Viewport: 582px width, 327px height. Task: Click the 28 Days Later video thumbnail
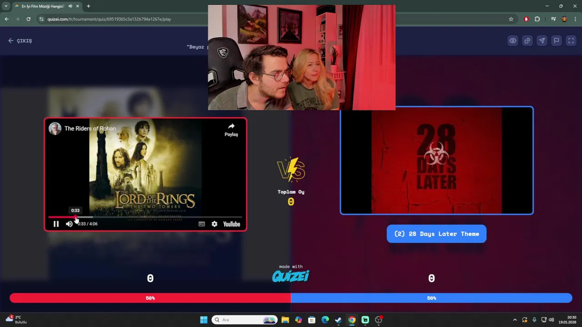[x=436, y=160]
